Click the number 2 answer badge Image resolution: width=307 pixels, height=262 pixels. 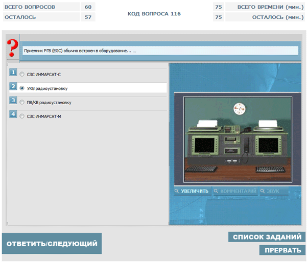13,86
